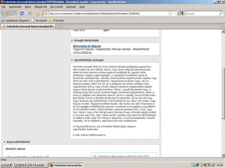Click the search magnifier icon
The image size is (225, 168).
pos(221,13)
